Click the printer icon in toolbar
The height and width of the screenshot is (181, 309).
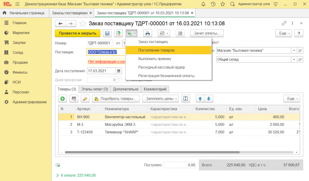pyautogui.click(x=147, y=33)
